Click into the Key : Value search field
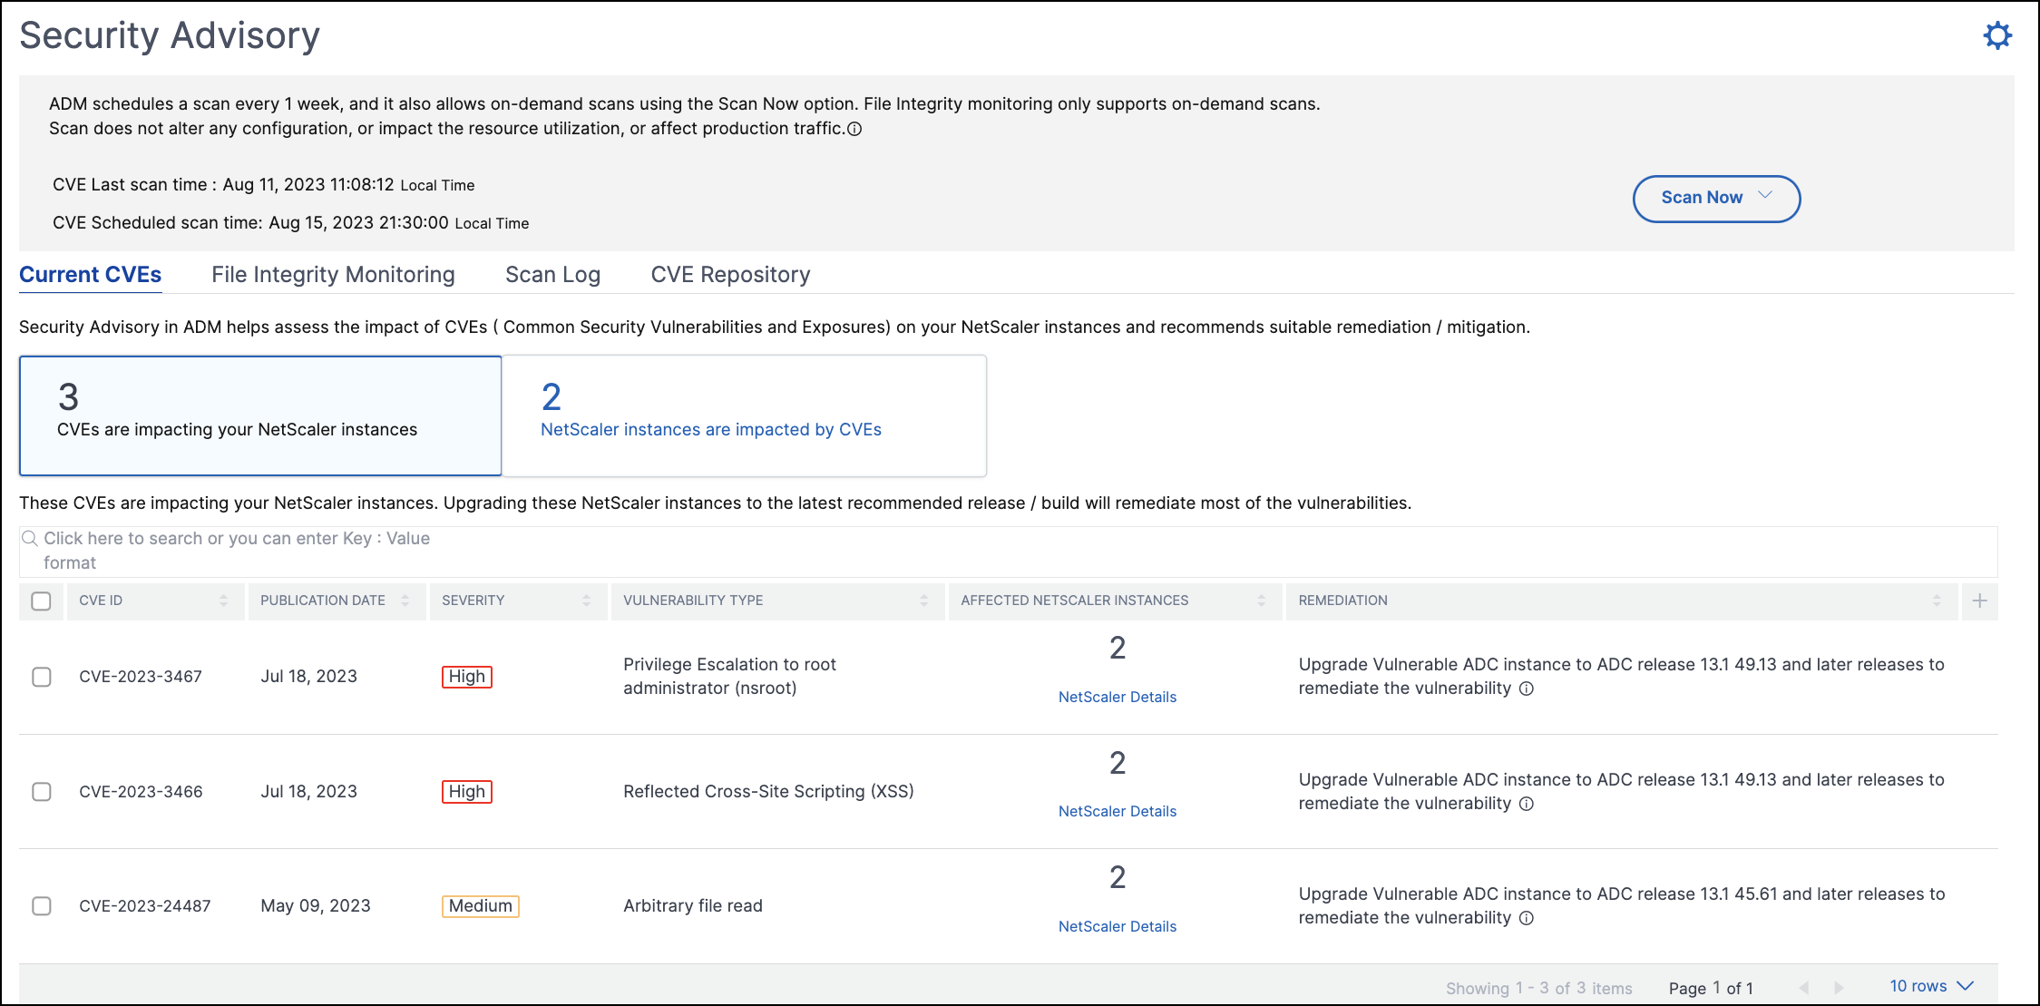Viewport: 2040px width, 1006px height. tap(1008, 551)
